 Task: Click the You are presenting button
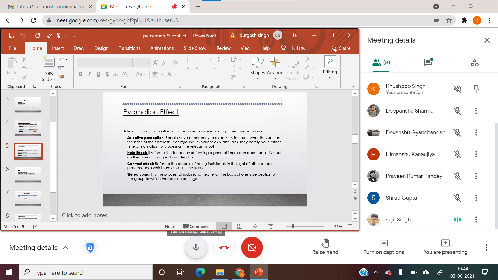coord(445,247)
